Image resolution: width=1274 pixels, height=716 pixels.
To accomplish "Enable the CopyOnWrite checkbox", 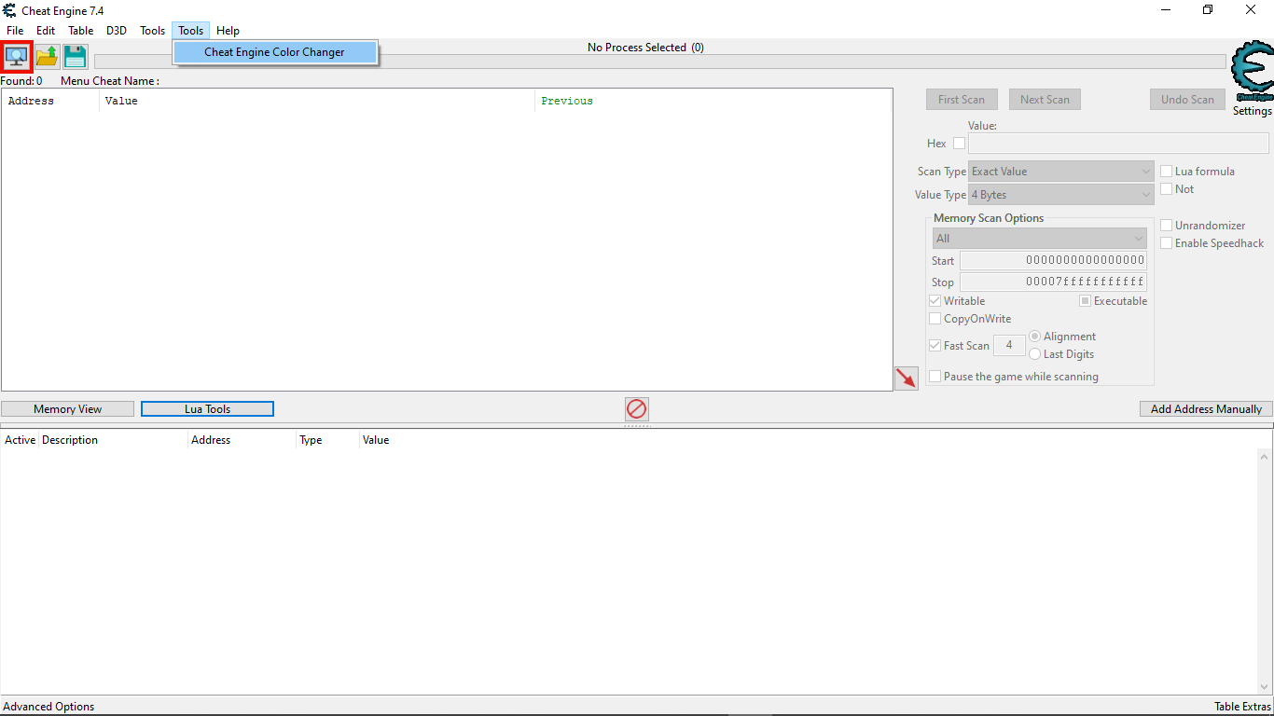I will pos(935,318).
